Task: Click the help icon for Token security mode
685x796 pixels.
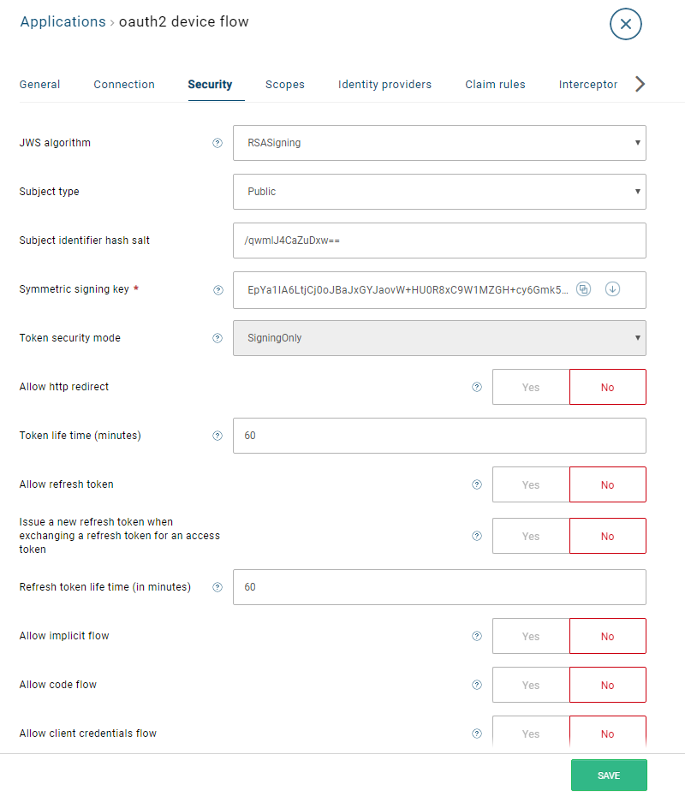Action: pos(217,338)
